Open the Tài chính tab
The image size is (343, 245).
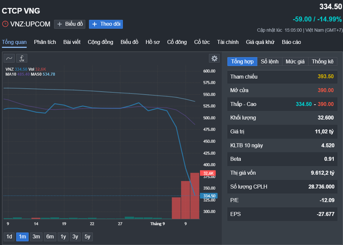coord(228,42)
